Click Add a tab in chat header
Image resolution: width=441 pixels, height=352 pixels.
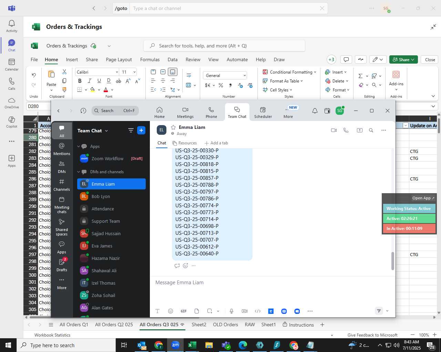click(216, 143)
